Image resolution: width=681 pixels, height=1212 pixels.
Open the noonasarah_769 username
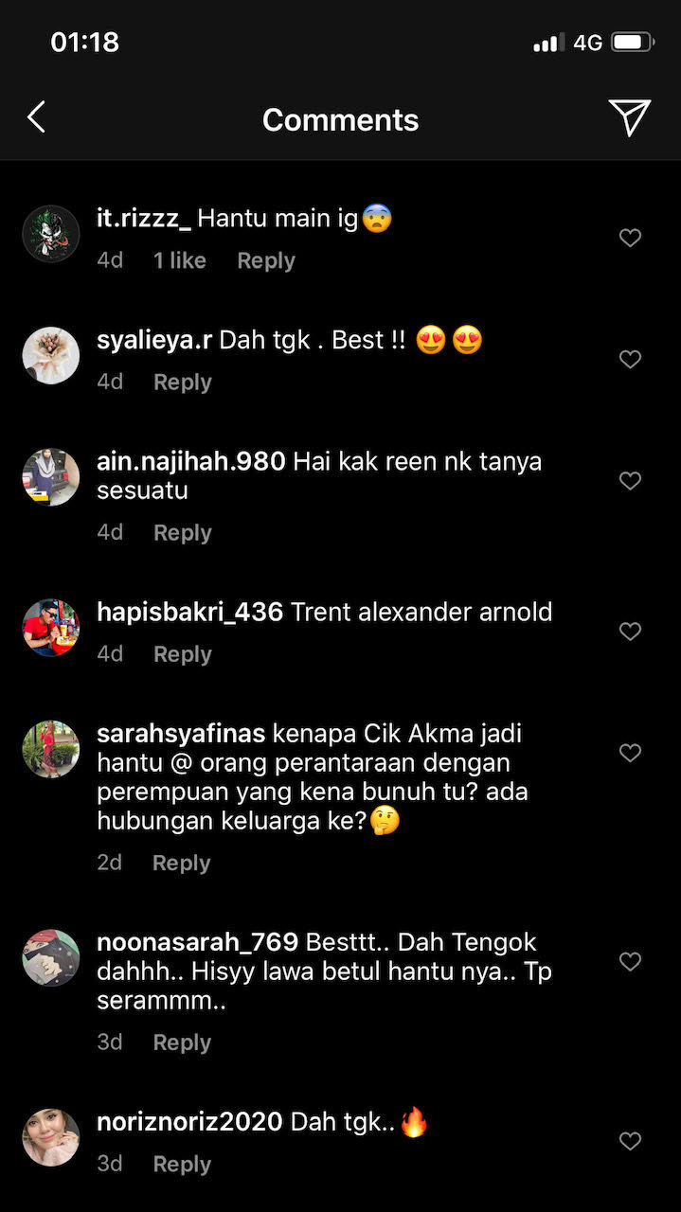[197, 942]
